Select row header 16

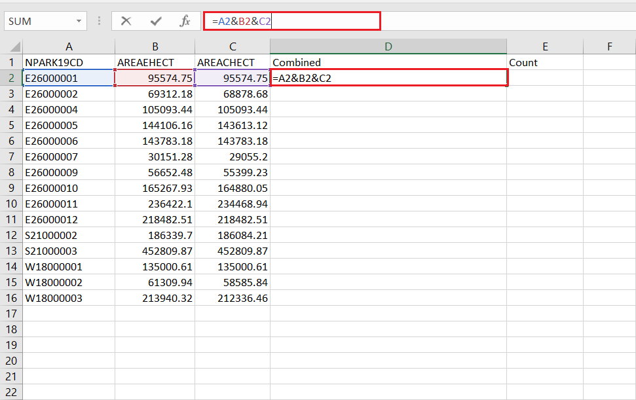(12, 298)
